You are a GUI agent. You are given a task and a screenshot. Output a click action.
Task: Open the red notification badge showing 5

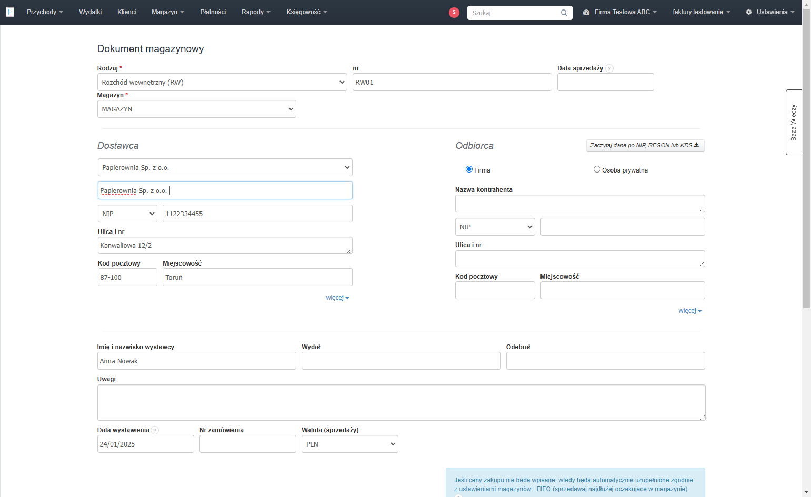[x=454, y=13]
